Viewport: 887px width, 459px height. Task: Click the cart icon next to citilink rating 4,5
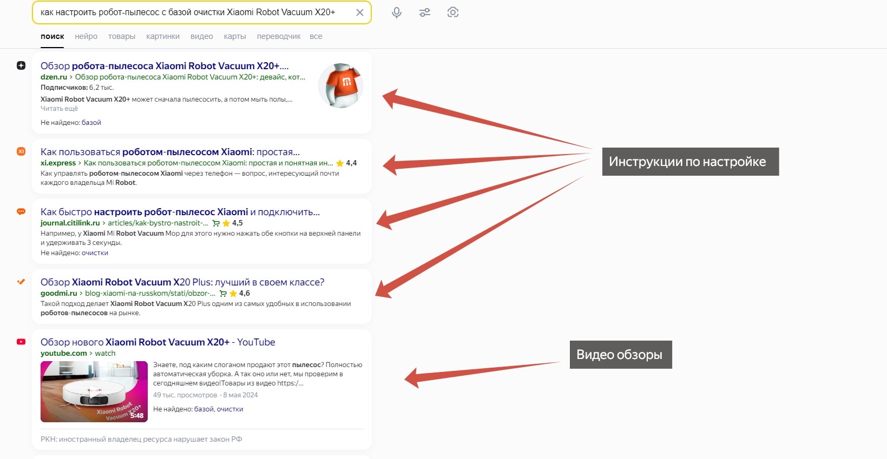[x=216, y=223]
